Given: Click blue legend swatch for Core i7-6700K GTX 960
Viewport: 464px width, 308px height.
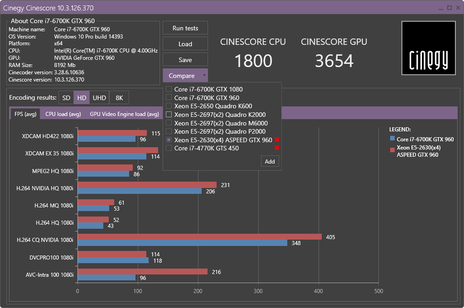Looking at the screenshot, I should point(392,139).
